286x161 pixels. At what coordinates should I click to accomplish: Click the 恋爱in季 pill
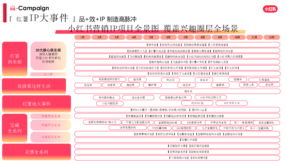248,85
